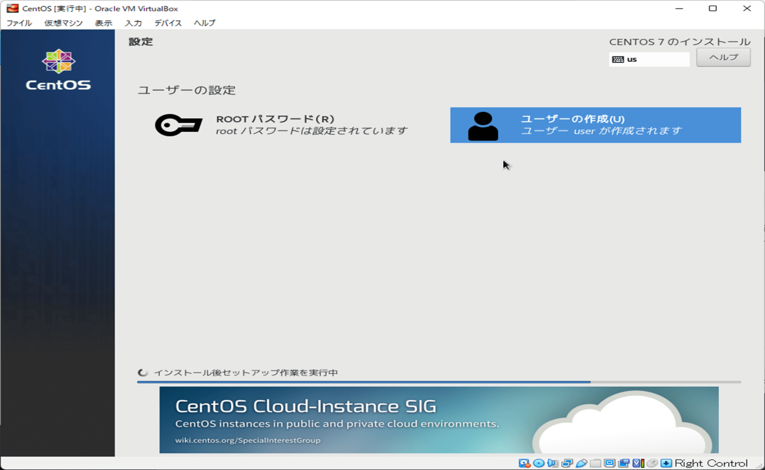The image size is (765, 470).
Task: Click the CentOS Cloud-Instance SIG banner
Action: click(439, 420)
